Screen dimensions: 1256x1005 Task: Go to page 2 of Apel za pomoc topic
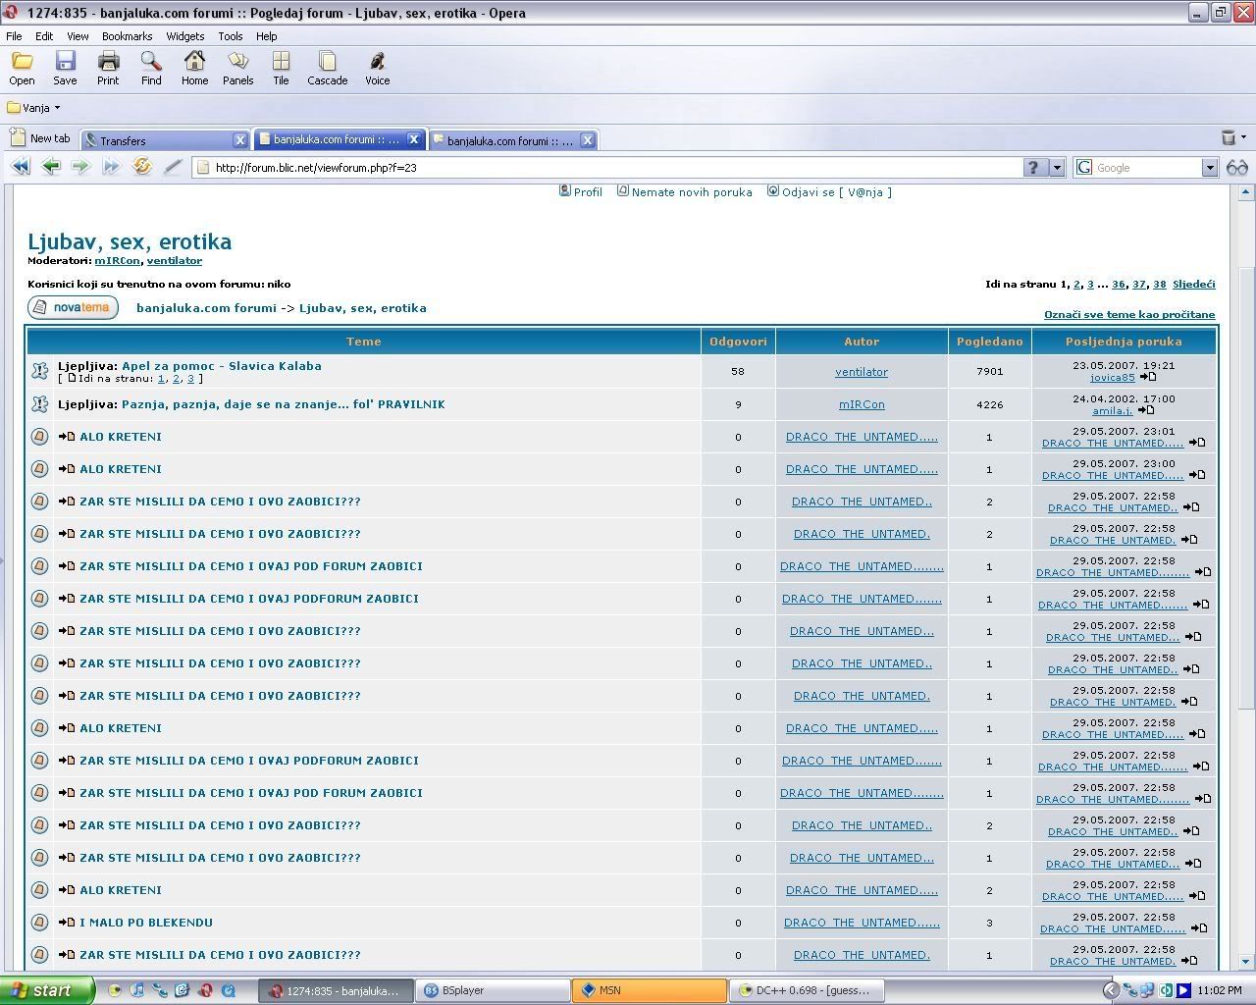[176, 378]
